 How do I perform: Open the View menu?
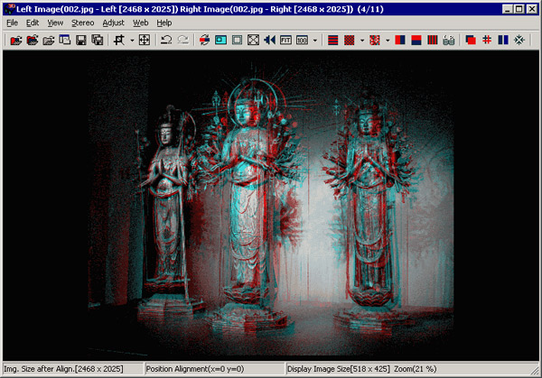(55, 23)
